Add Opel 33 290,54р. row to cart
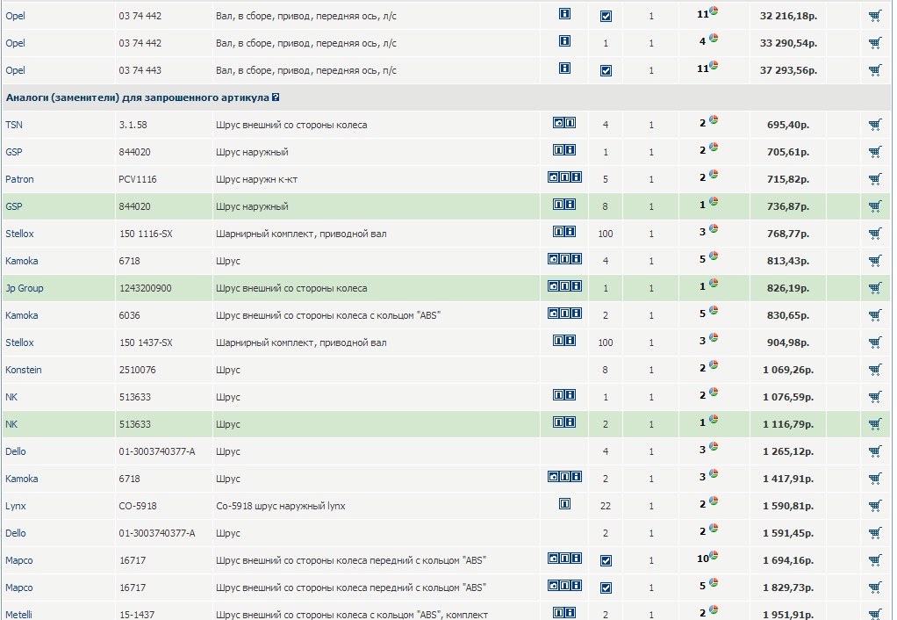This screenshot has height=620, width=897. [875, 43]
